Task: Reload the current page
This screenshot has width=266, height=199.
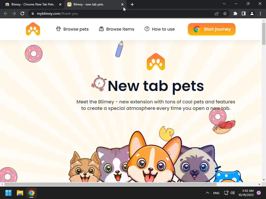Action: [x=22, y=13]
